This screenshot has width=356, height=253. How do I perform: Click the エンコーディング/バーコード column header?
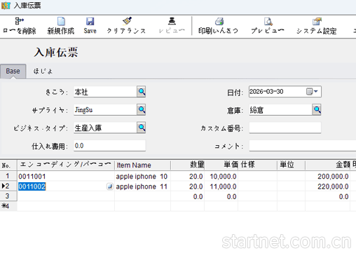click(66, 165)
